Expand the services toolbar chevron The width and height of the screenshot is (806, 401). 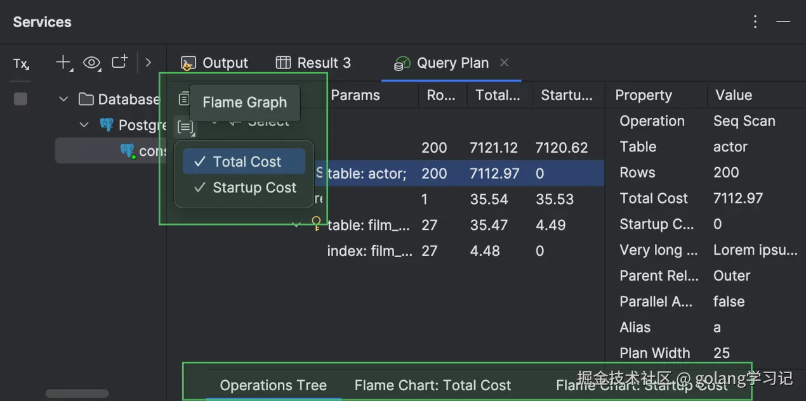click(149, 62)
